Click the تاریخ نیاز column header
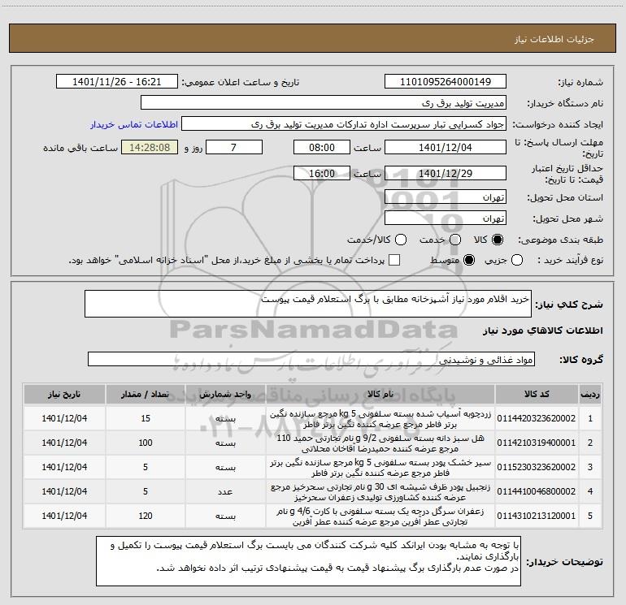Image resolution: width=626 pixels, height=605 pixels. click(64, 395)
